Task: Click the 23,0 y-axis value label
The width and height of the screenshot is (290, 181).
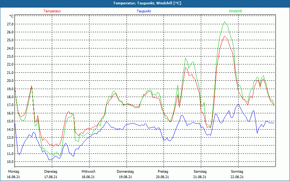Action: (10, 56)
